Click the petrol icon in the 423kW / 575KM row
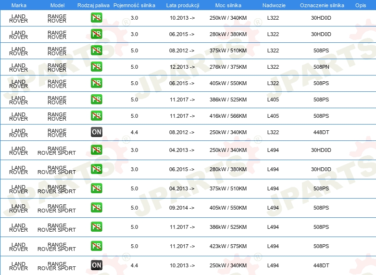 tap(96, 246)
